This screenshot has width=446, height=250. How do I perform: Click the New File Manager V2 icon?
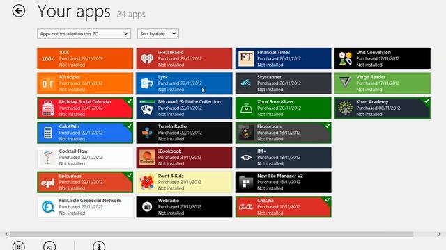(246, 182)
